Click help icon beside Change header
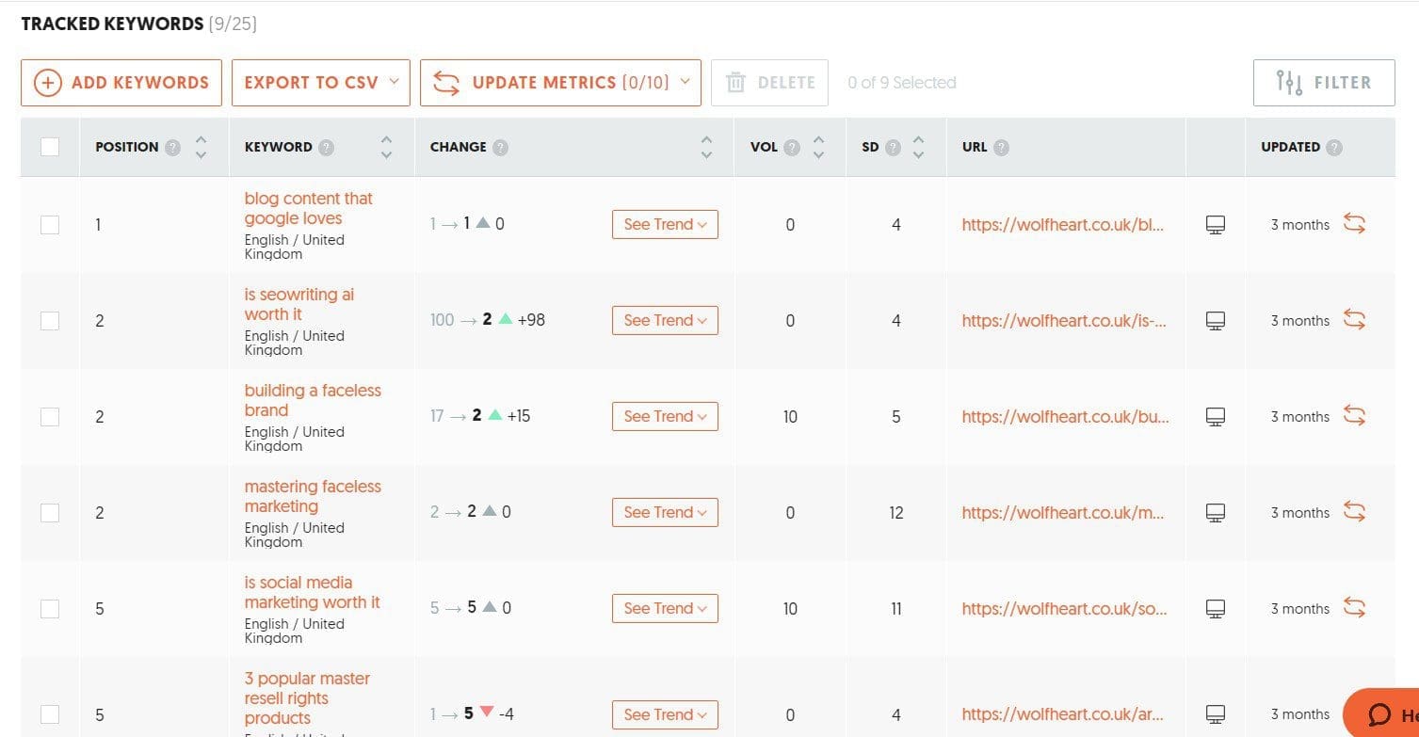 500,147
